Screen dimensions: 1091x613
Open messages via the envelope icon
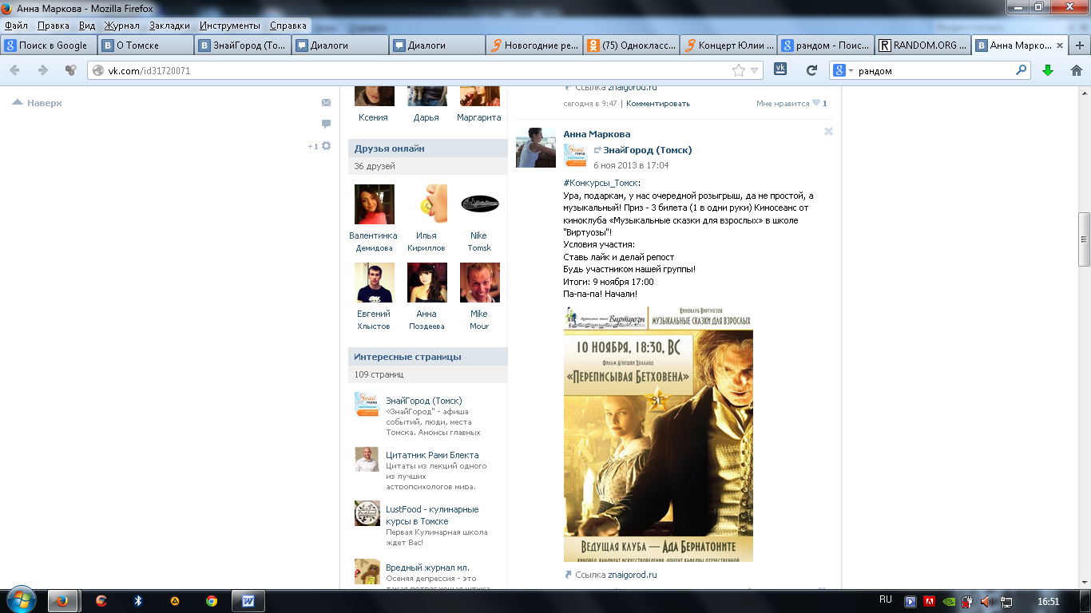tap(326, 102)
